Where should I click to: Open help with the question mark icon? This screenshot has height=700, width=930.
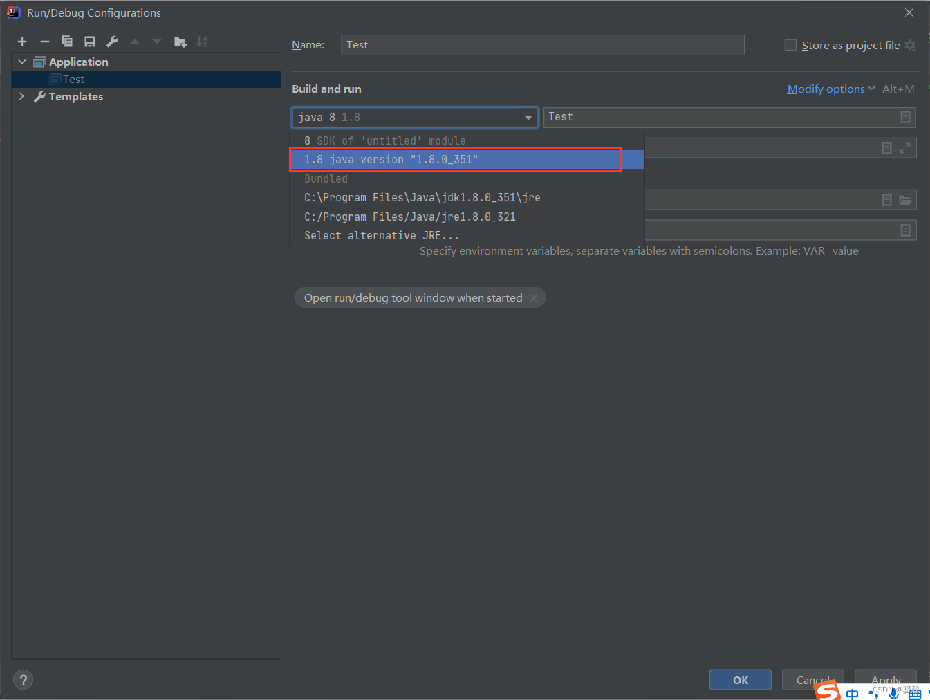[x=23, y=679]
